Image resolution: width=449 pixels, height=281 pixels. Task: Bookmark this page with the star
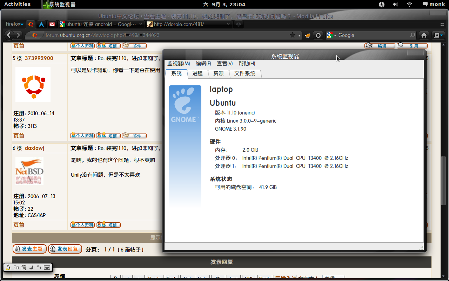click(x=293, y=35)
